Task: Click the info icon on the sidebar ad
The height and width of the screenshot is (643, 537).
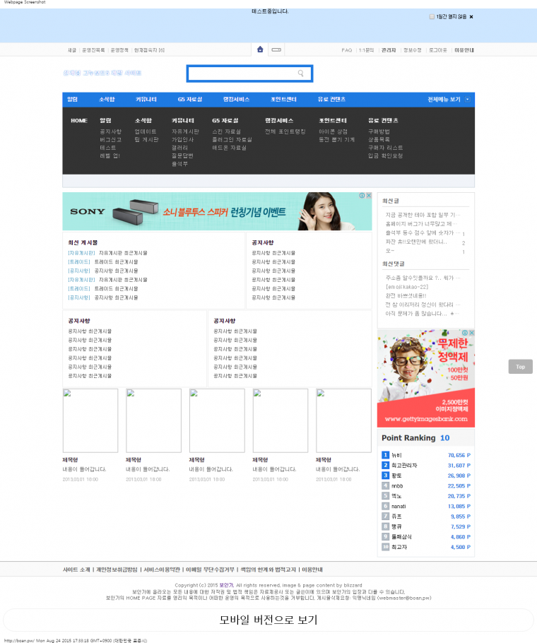Action: 465,333
